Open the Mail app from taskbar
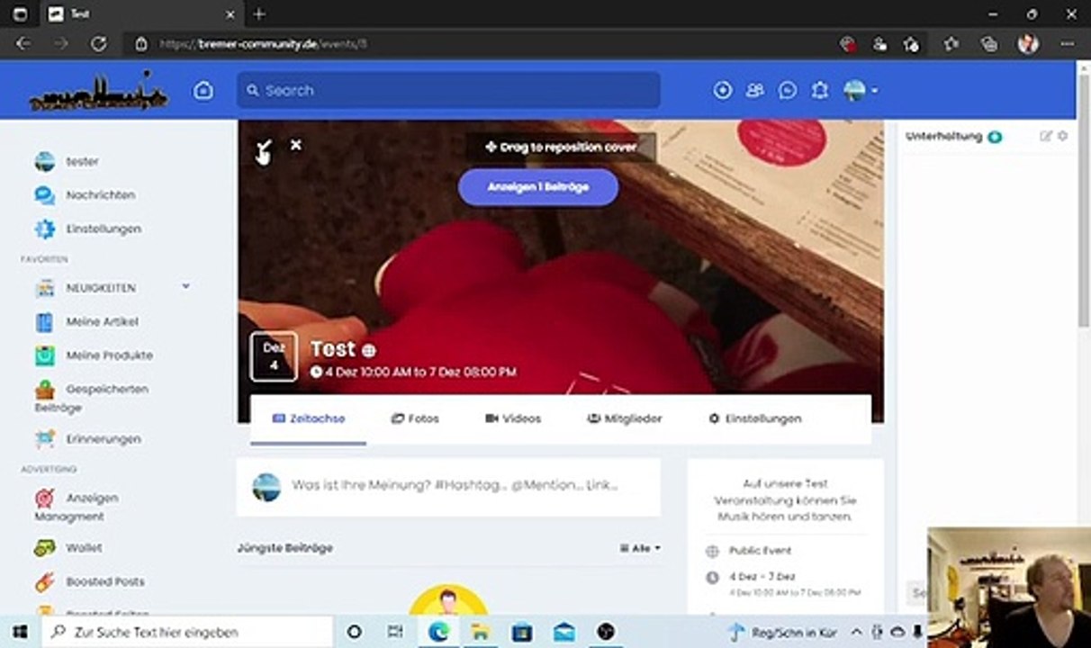 pyautogui.click(x=564, y=632)
